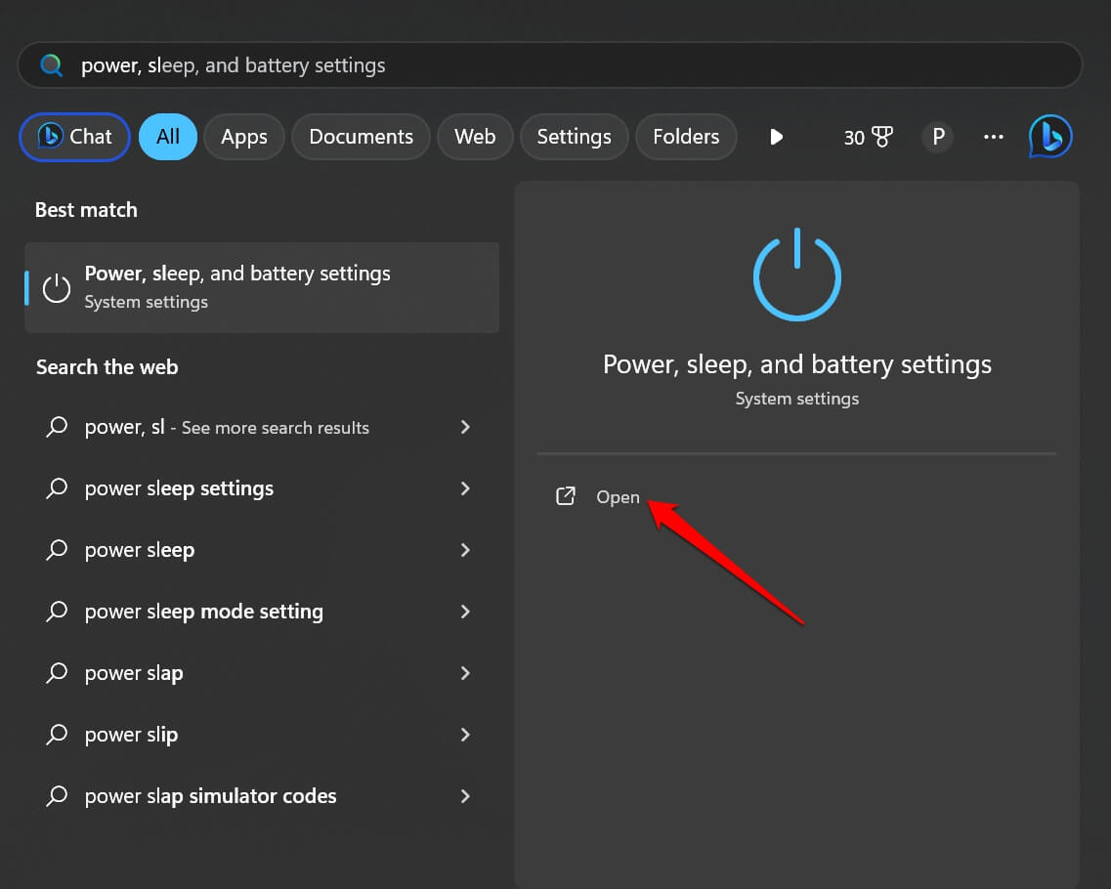Click search glass icon beside exactly 'power slap'

[x=57, y=674]
